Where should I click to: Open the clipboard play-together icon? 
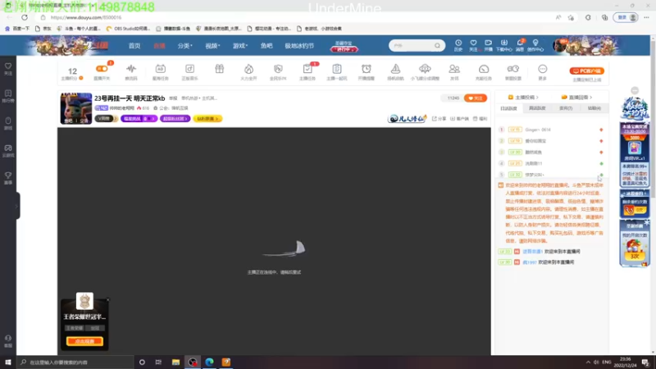pyautogui.click(x=337, y=69)
